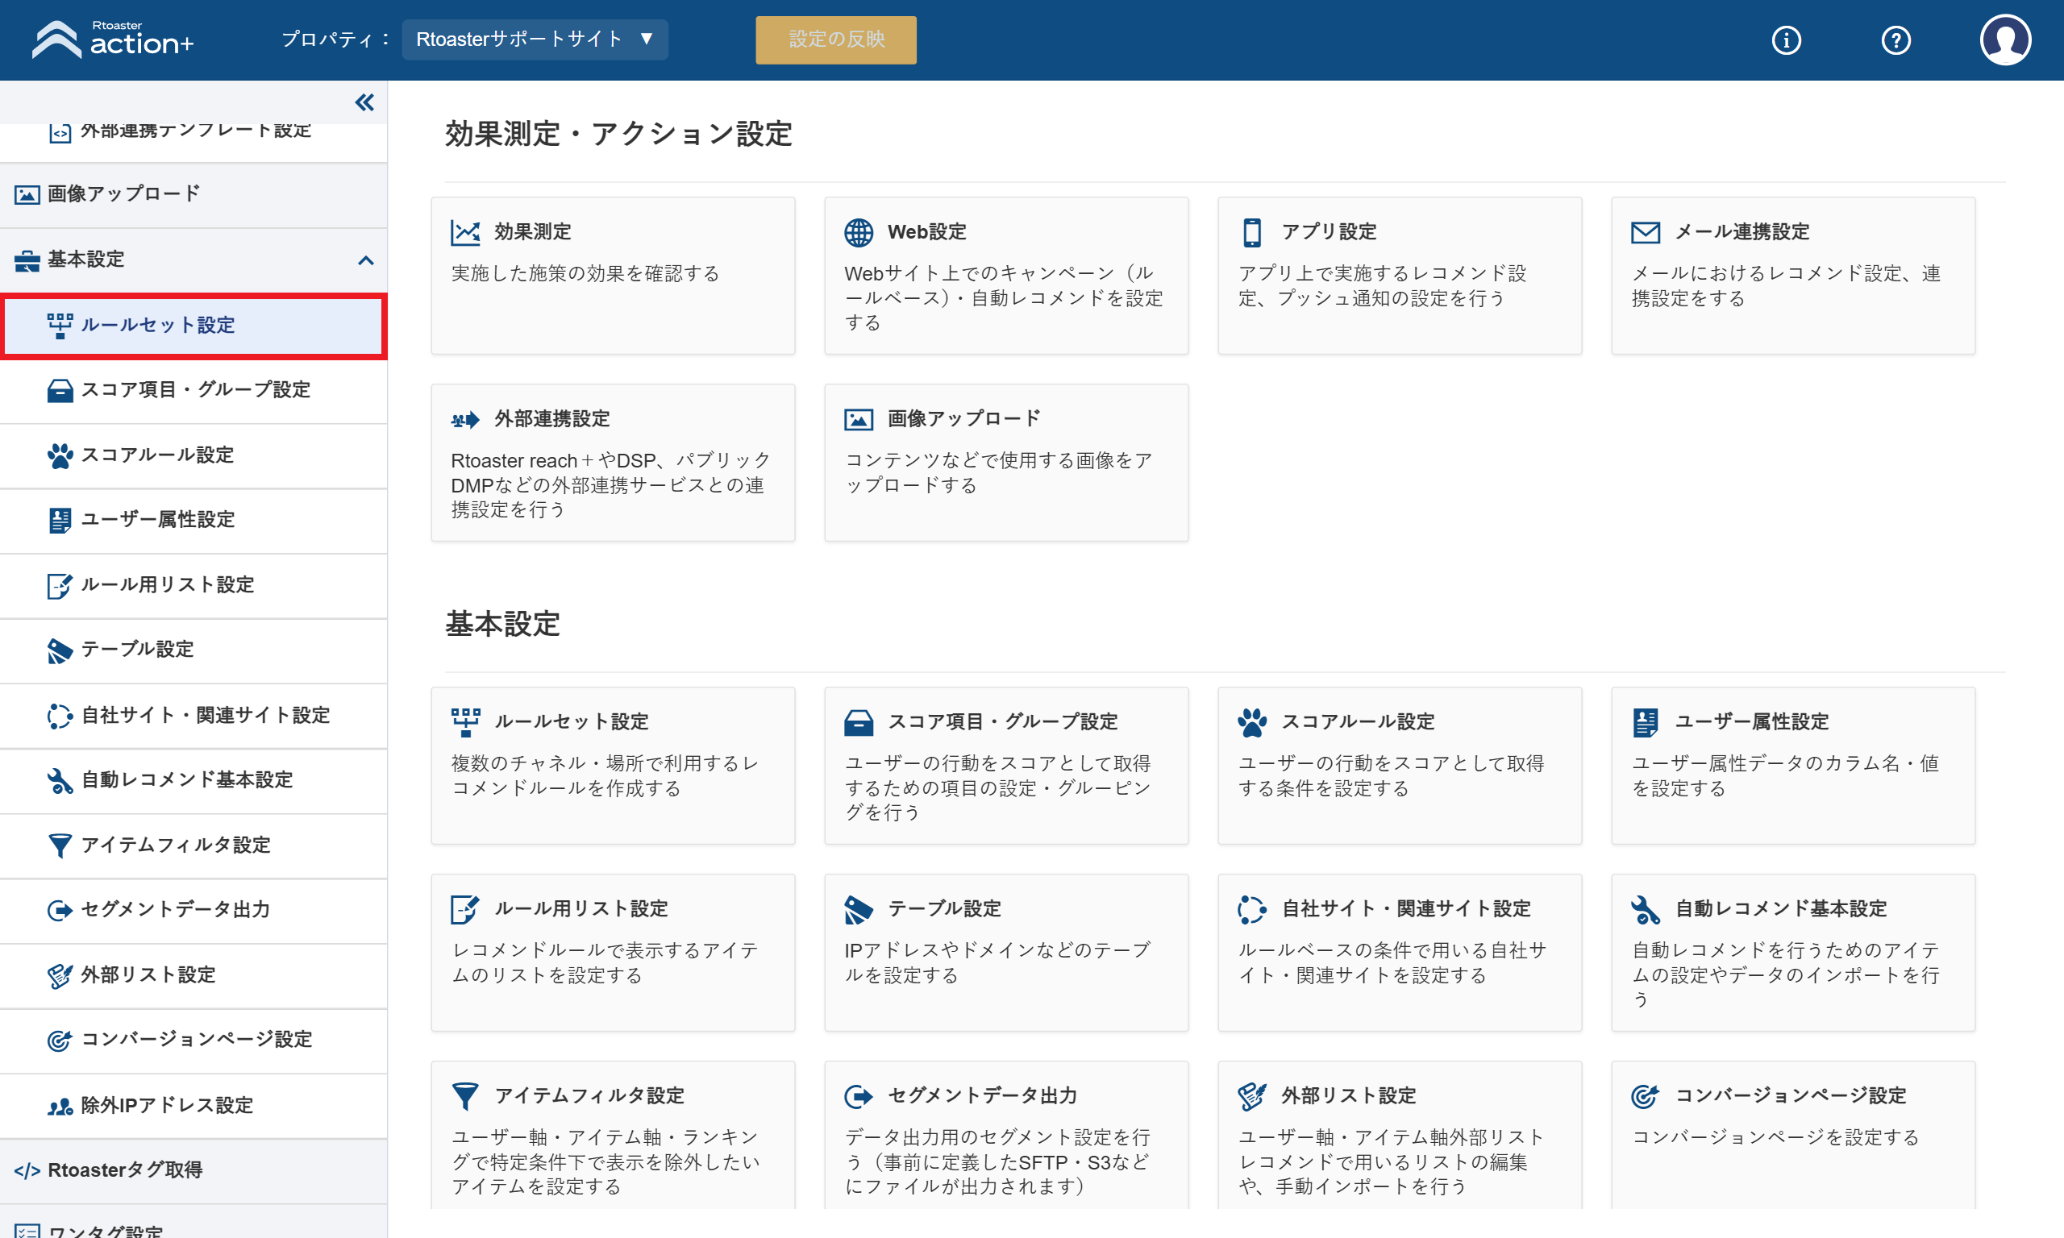Open セグメントデータ出力 sidebar item
This screenshot has width=2064, height=1238.
pyautogui.click(x=193, y=909)
